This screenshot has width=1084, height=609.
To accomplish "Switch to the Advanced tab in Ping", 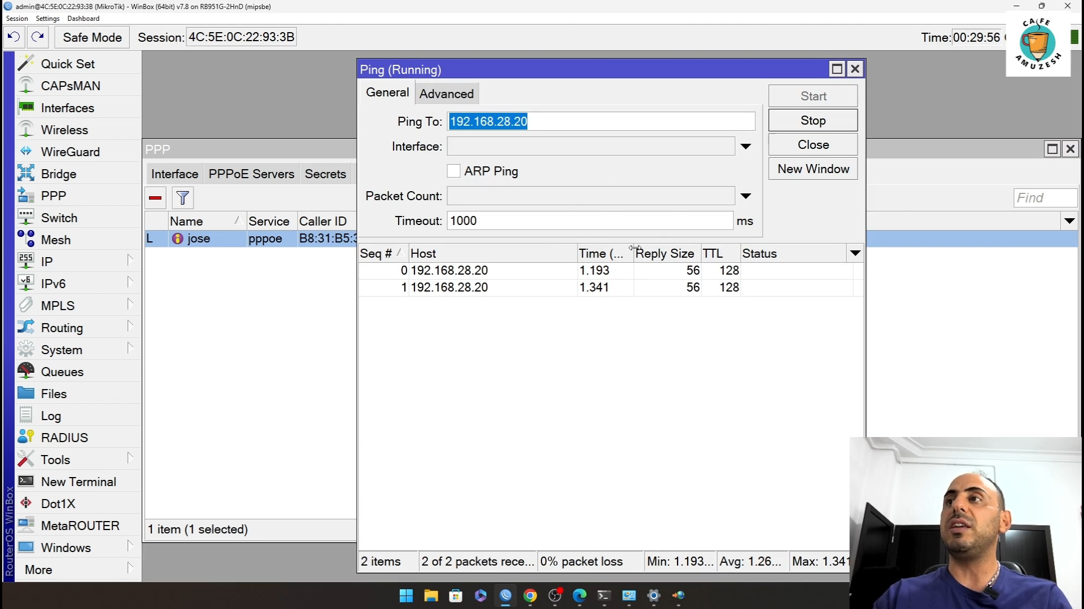I will pos(447,94).
